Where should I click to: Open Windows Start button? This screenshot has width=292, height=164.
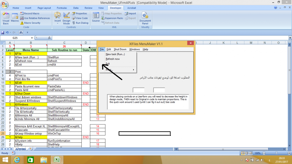point(5,160)
